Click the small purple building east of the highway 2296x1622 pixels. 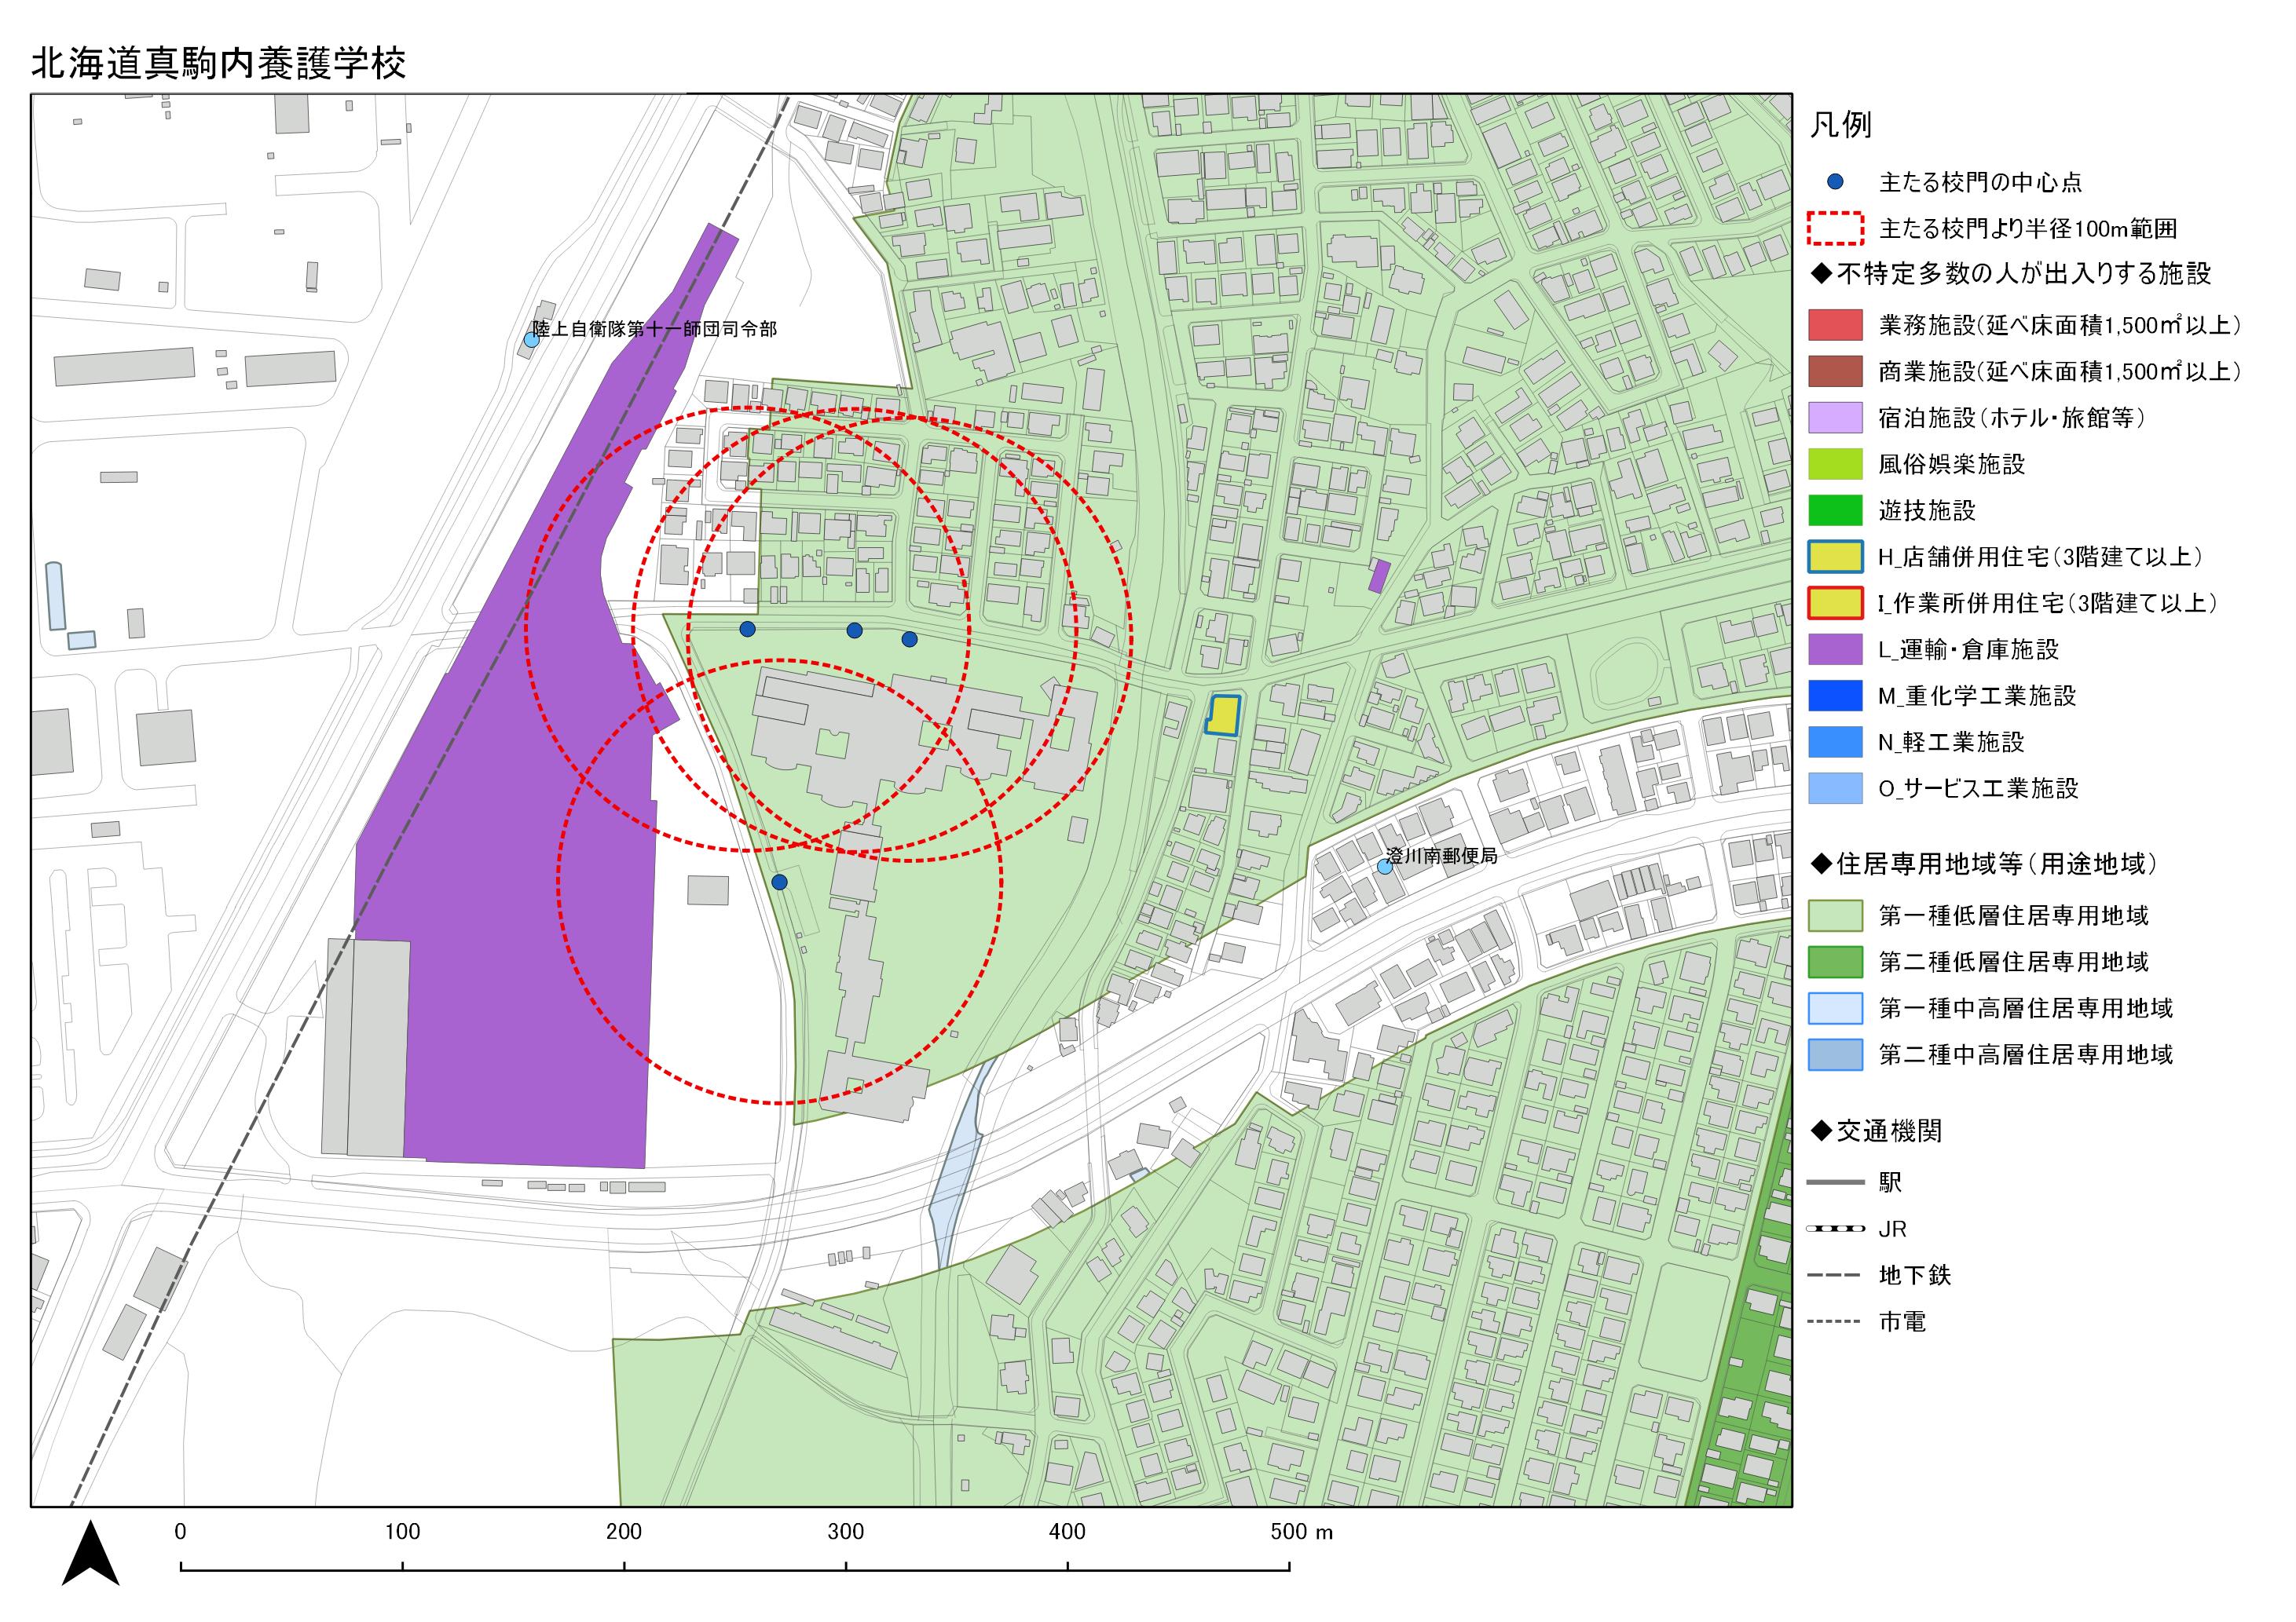pyautogui.click(x=1379, y=576)
